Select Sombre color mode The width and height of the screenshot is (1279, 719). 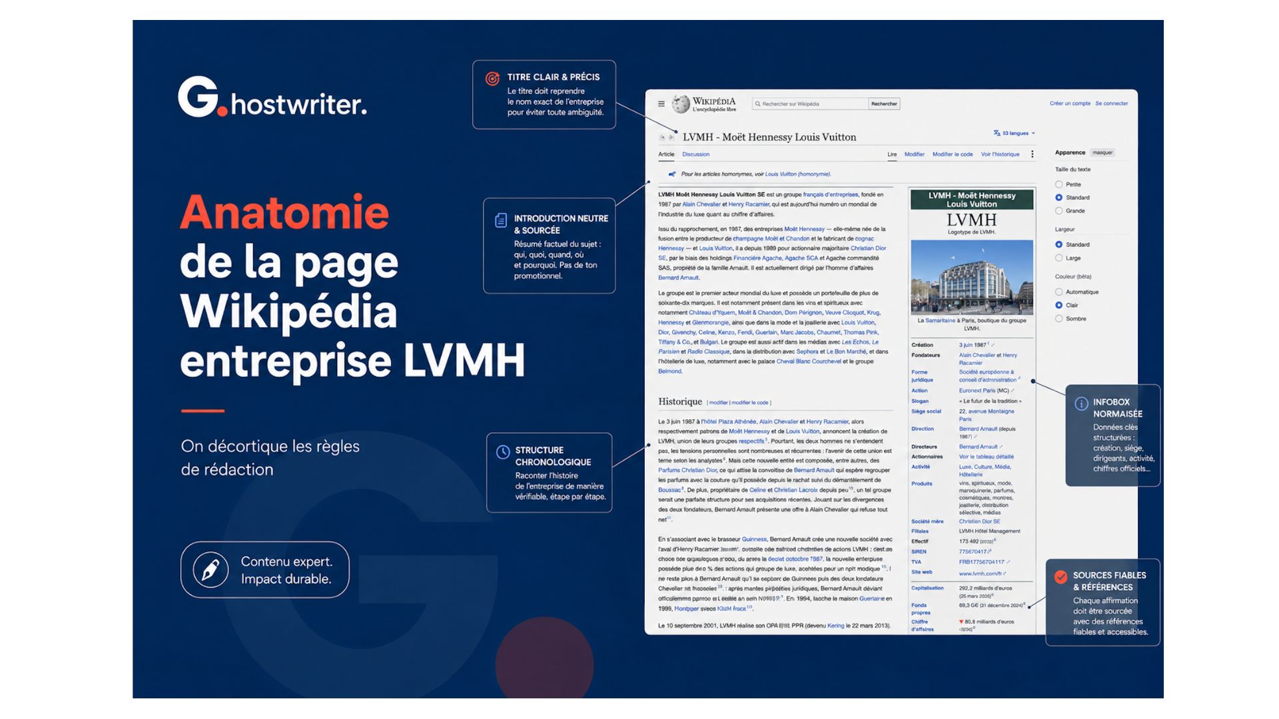pos(1059,319)
